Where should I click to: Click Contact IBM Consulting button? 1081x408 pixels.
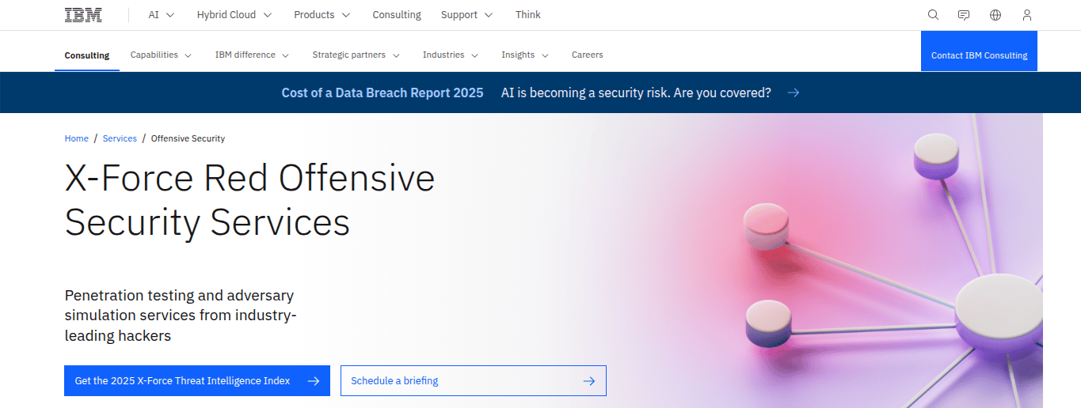pyautogui.click(x=979, y=51)
